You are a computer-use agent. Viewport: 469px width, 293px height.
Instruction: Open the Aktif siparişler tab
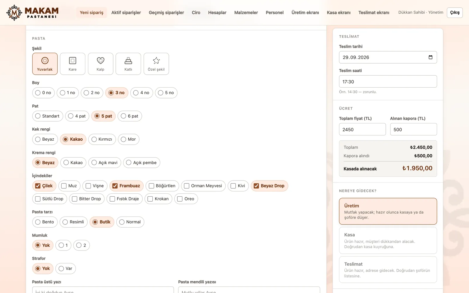126,13
